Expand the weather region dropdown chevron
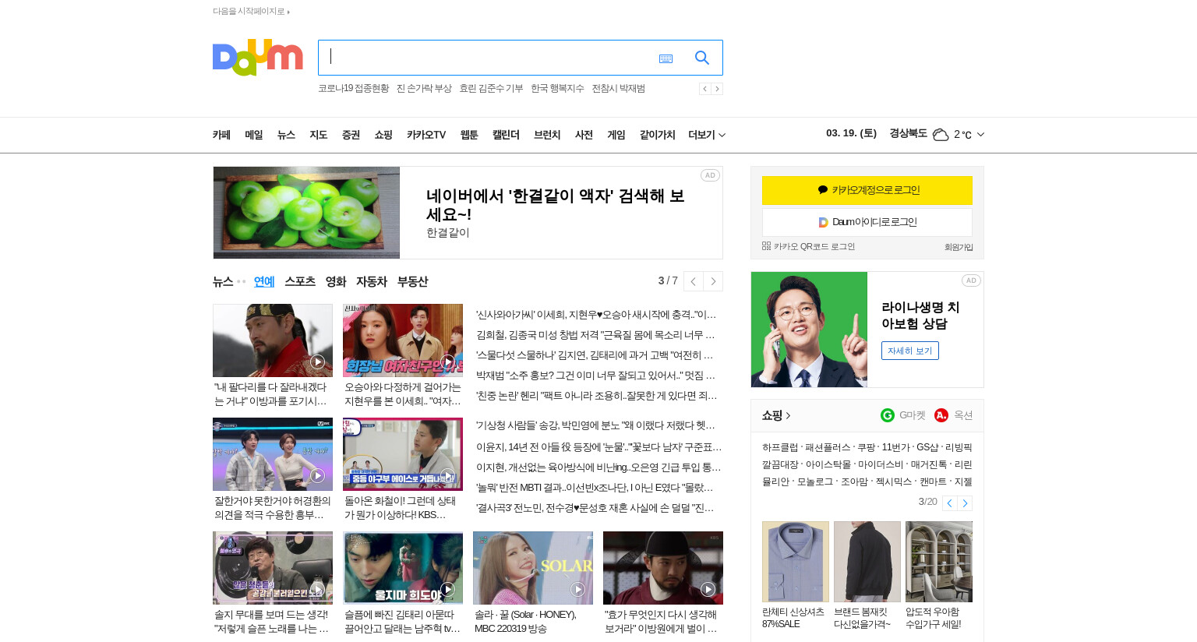The image size is (1197, 642). (980, 134)
